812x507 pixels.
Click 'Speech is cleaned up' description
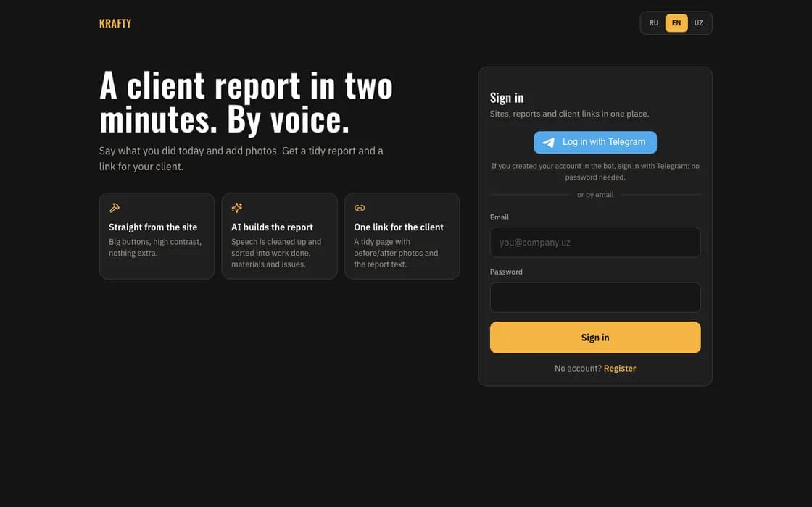coord(276,253)
